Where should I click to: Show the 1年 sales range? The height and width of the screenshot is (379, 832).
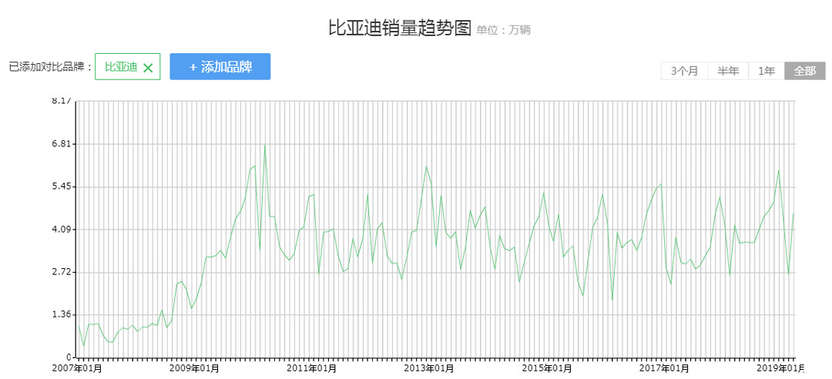tap(767, 71)
